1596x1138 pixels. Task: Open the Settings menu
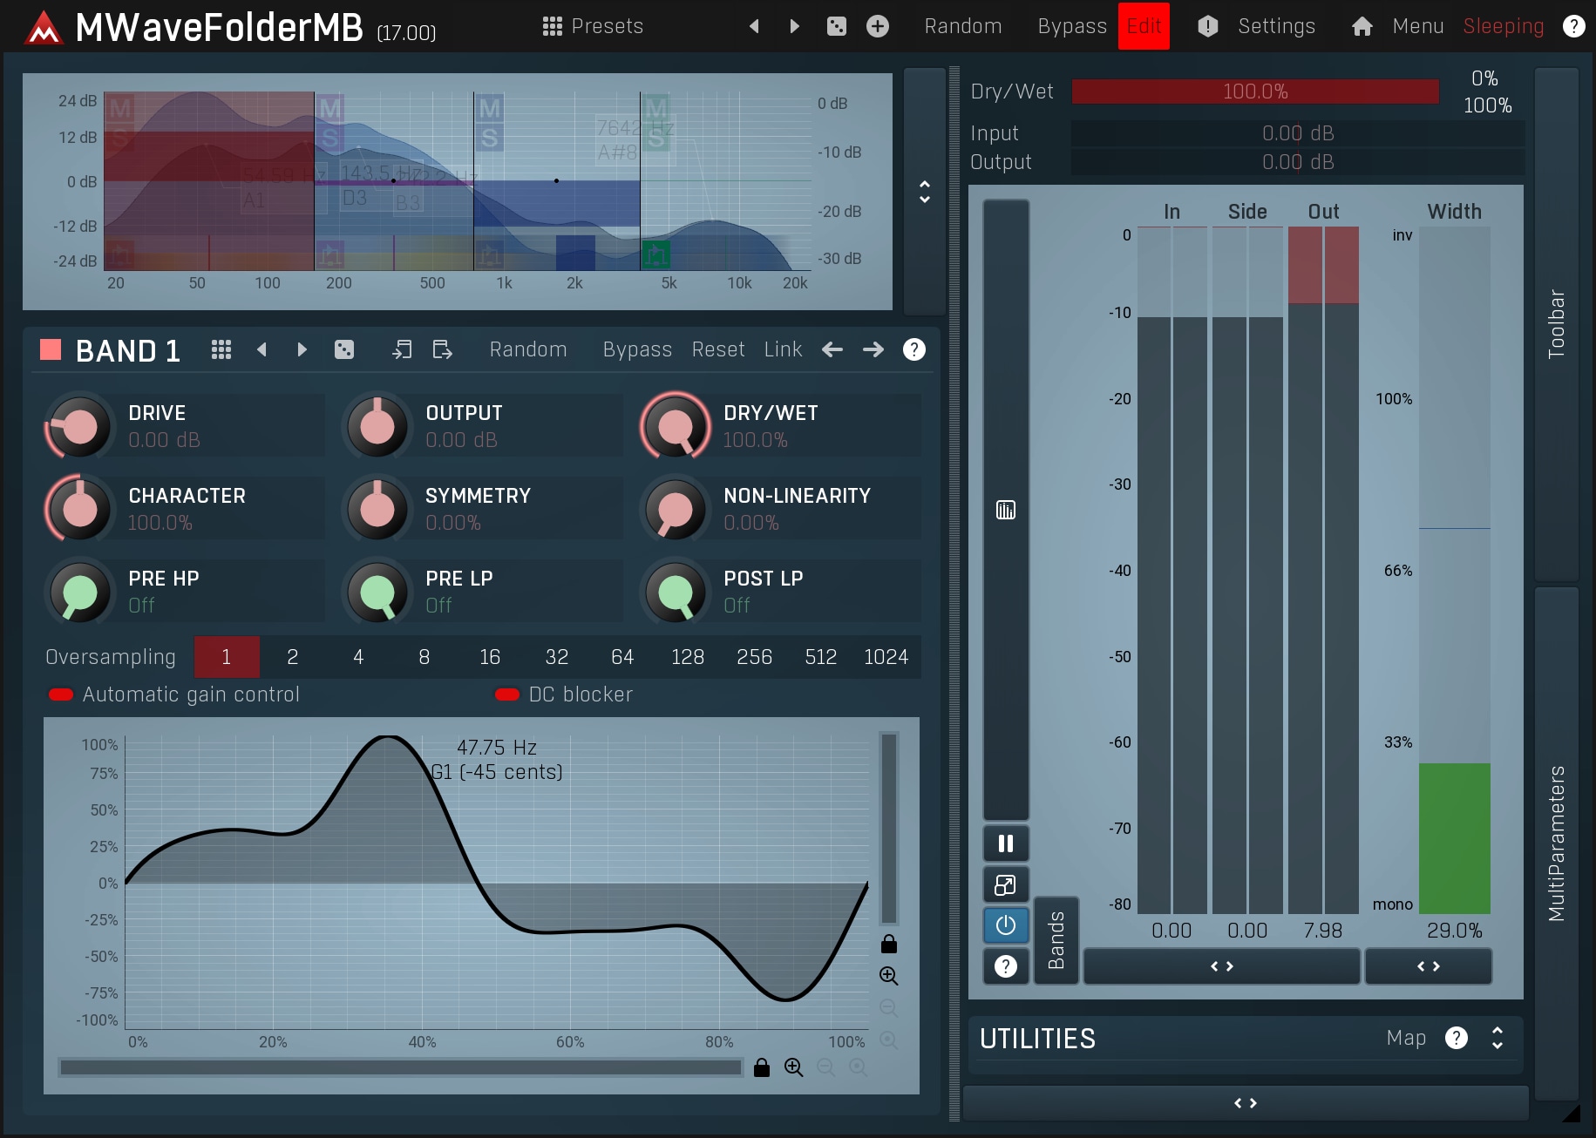pyautogui.click(x=1275, y=26)
